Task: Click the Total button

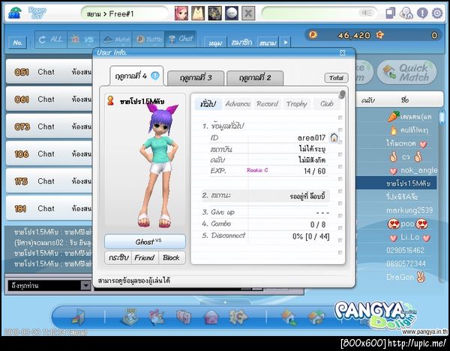Action: click(336, 78)
